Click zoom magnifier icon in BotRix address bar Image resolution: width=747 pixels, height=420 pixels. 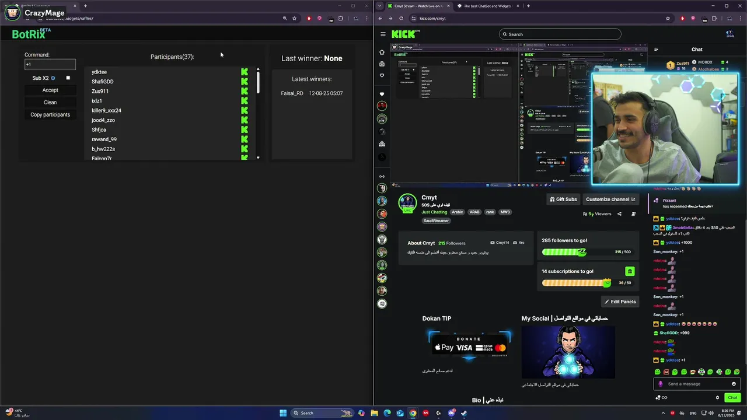tap(285, 18)
